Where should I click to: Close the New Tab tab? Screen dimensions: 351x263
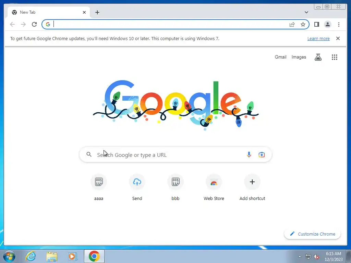point(84,12)
